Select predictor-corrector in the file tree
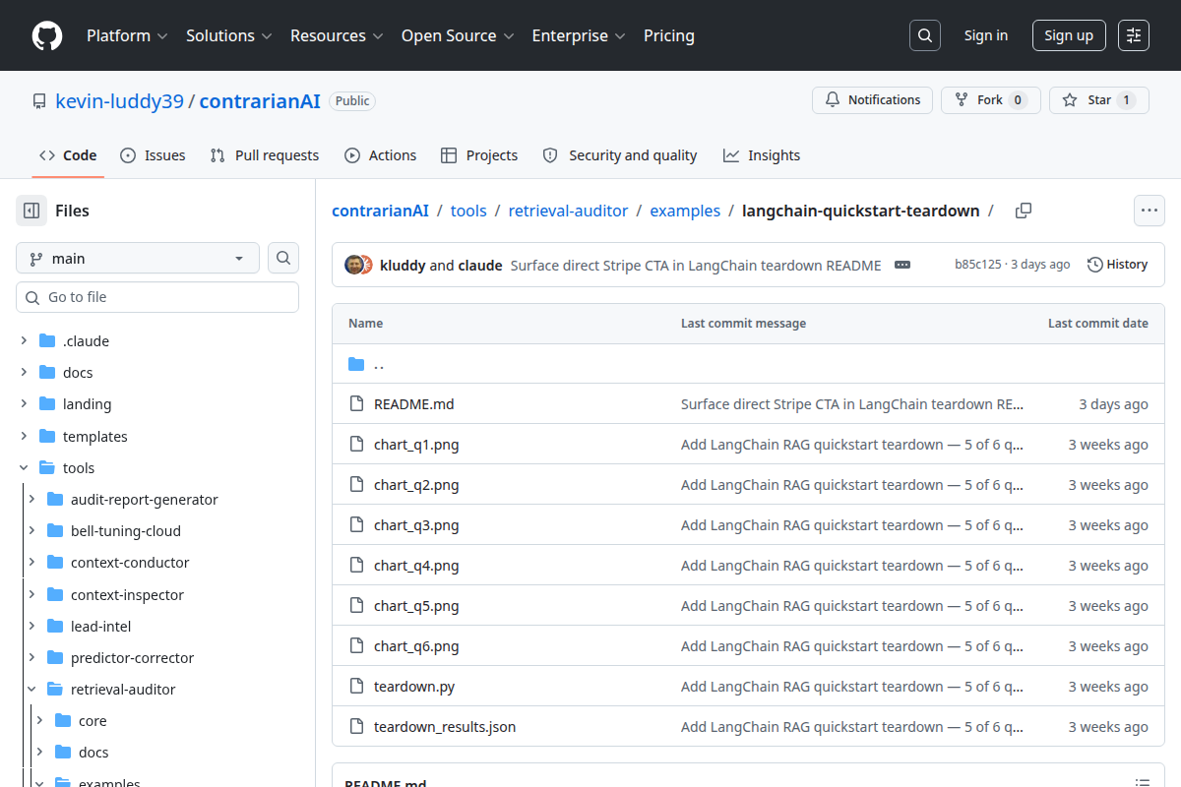The image size is (1181, 787). click(132, 657)
